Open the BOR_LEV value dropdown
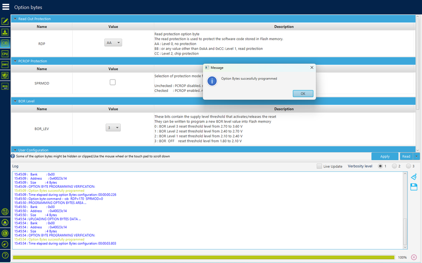The height and width of the screenshot is (263, 422). click(x=113, y=127)
